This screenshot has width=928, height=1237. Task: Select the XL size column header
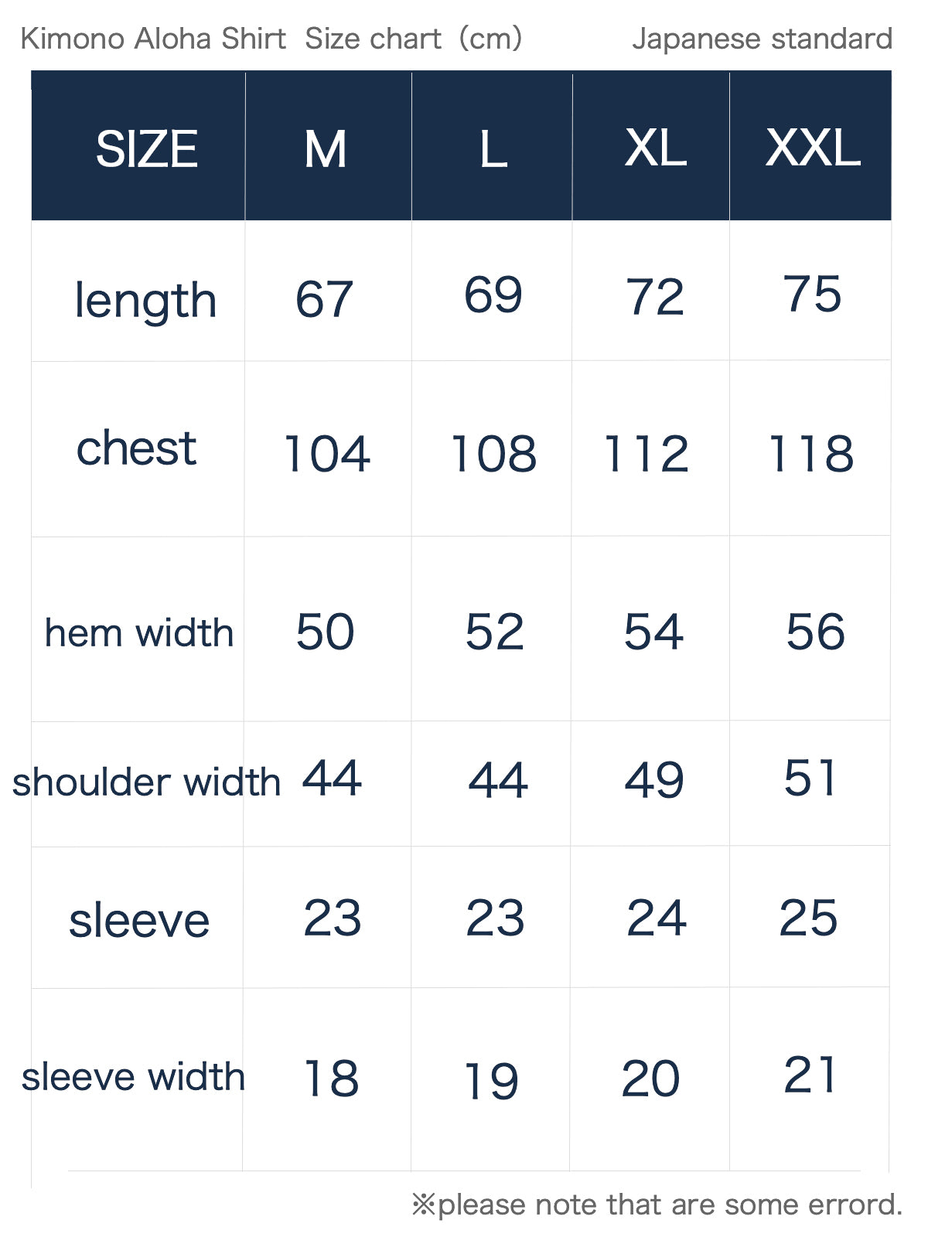pos(651,147)
